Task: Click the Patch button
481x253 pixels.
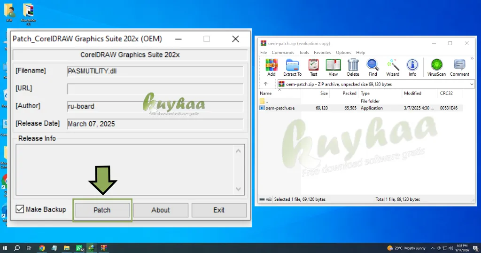Action: tap(102, 210)
